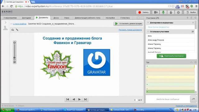Open the Демонстрация рабочего стола tab
The height and width of the screenshot is (112, 199).
coord(87,18)
